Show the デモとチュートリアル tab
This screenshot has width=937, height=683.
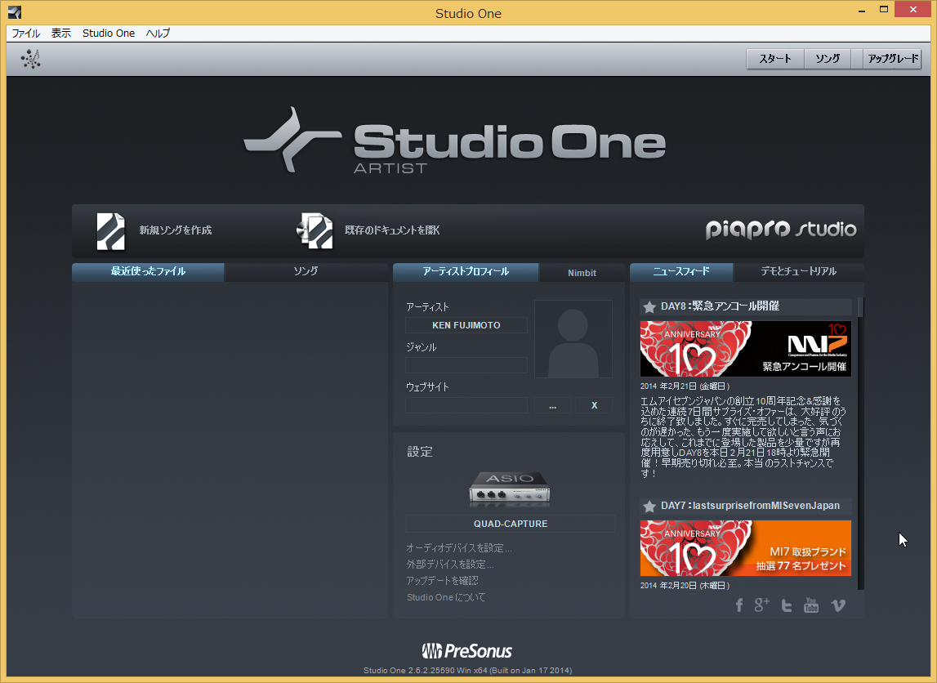(798, 271)
